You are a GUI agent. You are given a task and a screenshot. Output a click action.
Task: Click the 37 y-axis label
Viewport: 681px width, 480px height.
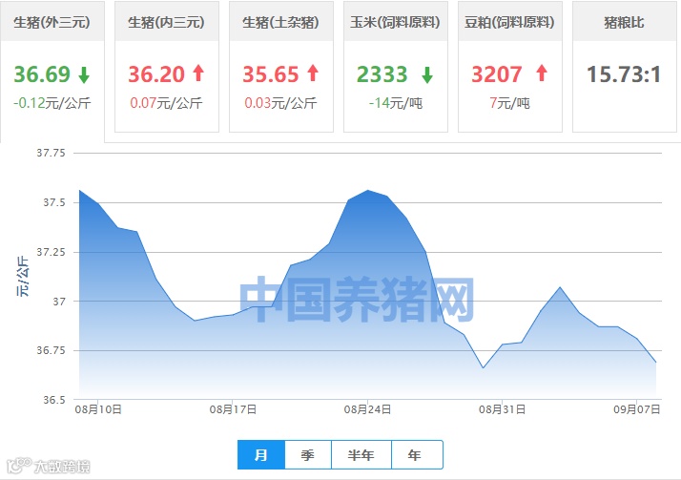tap(59, 301)
